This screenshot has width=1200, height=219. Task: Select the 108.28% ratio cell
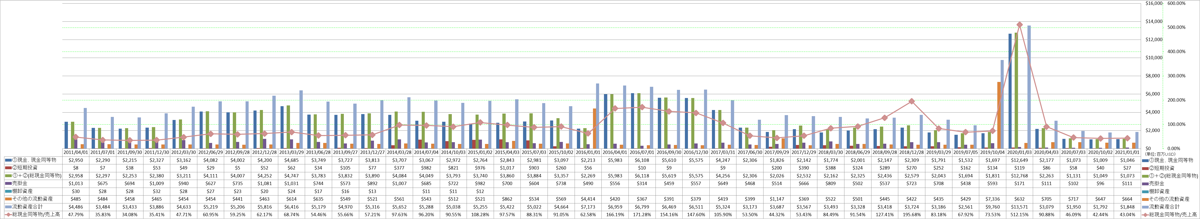[x=480, y=214]
